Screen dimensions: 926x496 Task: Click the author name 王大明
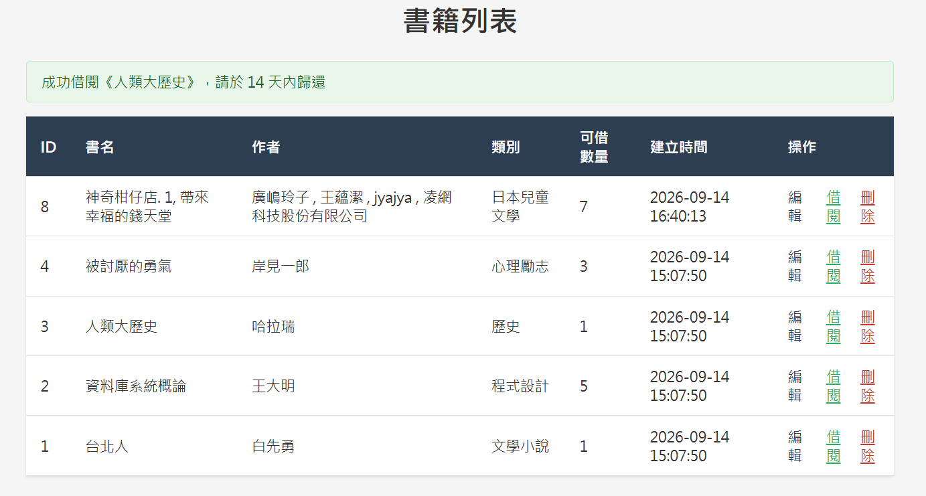click(273, 386)
